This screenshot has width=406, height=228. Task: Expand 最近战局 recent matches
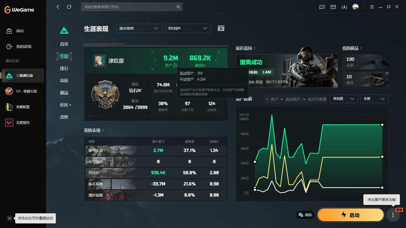coord(246,48)
